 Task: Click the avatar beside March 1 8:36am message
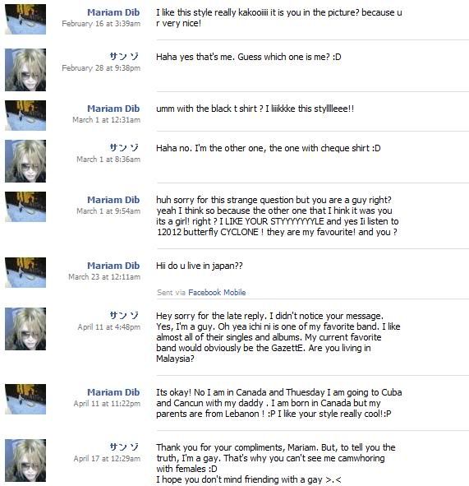(25, 161)
